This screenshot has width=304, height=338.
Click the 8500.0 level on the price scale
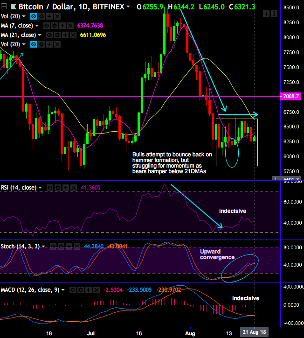pos(291,7)
